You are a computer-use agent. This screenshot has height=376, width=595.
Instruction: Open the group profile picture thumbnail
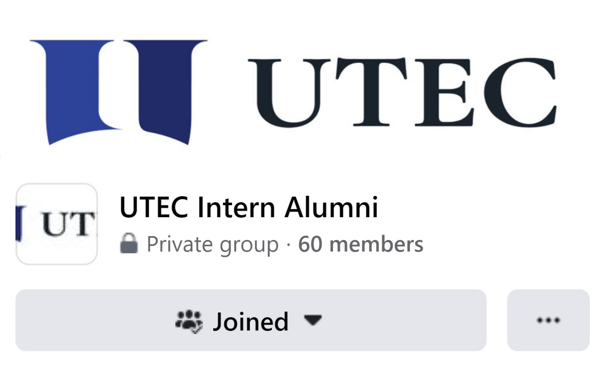pyautogui.click(x=57, y=224)
